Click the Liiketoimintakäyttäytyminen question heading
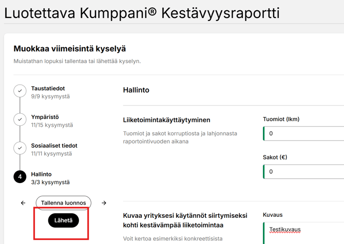Viewport: 344px width, 244px height. pos(166,120)
